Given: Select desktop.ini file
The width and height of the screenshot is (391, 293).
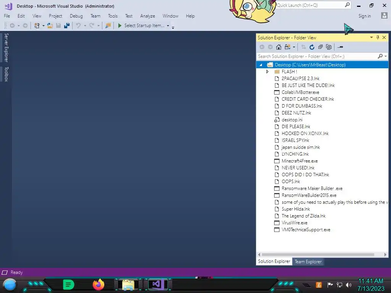Looking at the screenshot, I should (292, 120).
